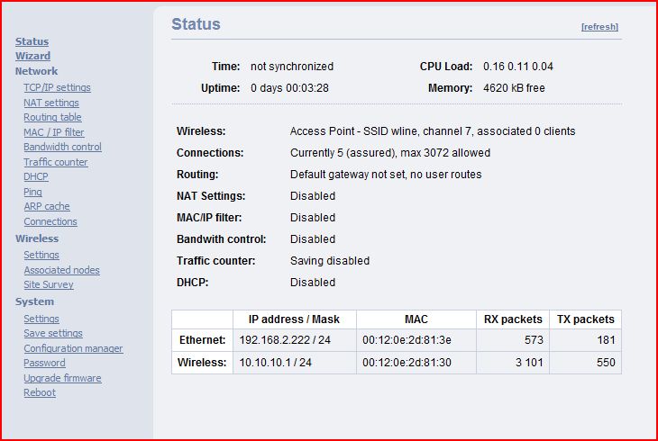Change the device Password
658x441 pixels.
[44, 363]
